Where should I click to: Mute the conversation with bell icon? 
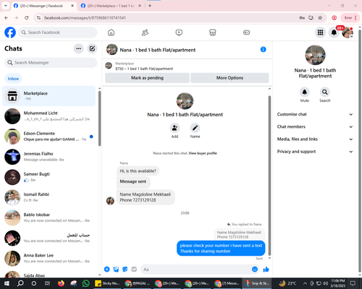point(305,92)
